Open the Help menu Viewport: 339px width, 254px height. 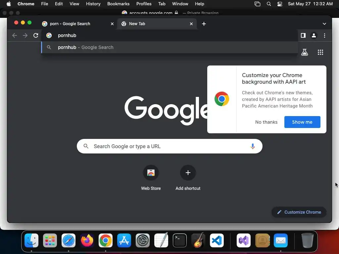[199, 4]
